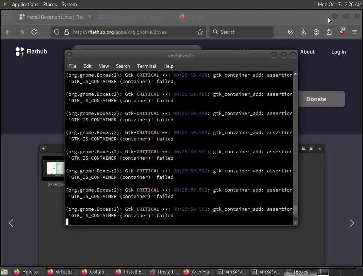The image size is (363, 276).
Task: Click the terminal scrollbar up arrow
Action: (295, 74)
